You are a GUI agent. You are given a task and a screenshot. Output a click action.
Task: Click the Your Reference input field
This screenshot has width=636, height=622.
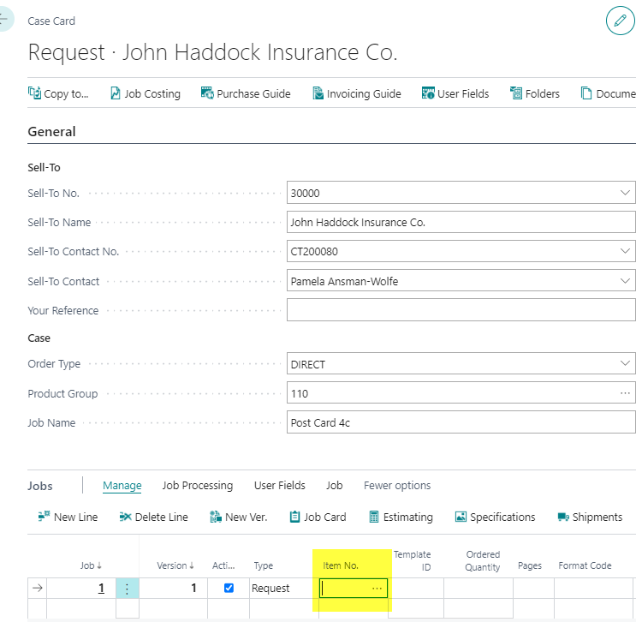(461, 310)
